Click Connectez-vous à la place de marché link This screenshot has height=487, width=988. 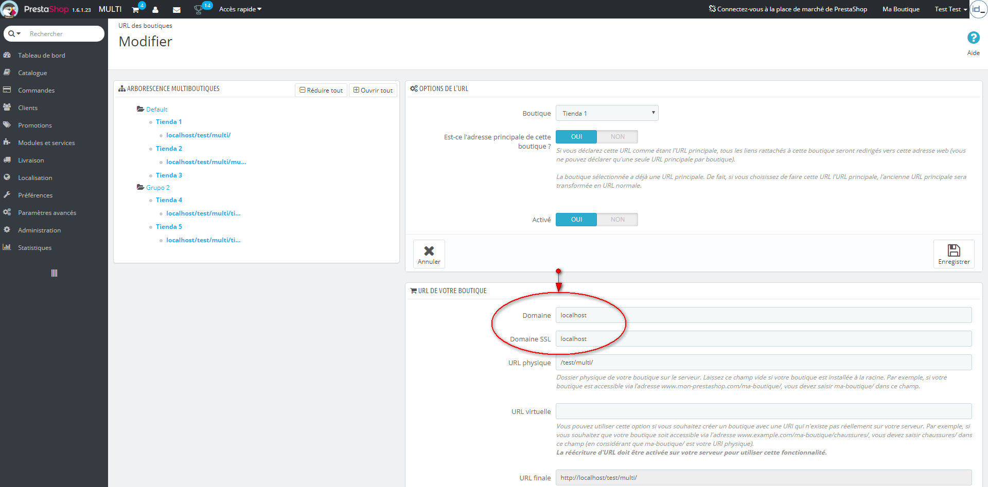pos(788,9)
